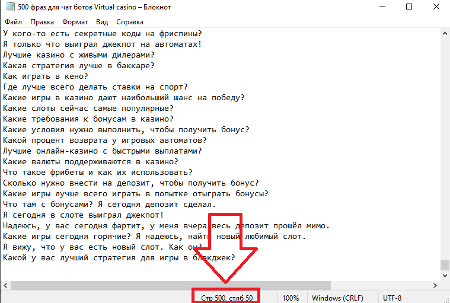This screenshot has height=303, width=450.
Task: Close the Notepad window
Action: tap(436, 7)
